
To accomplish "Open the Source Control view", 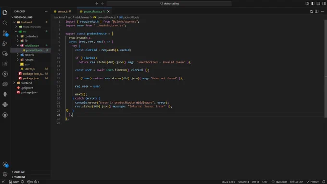I will point(5,33).
